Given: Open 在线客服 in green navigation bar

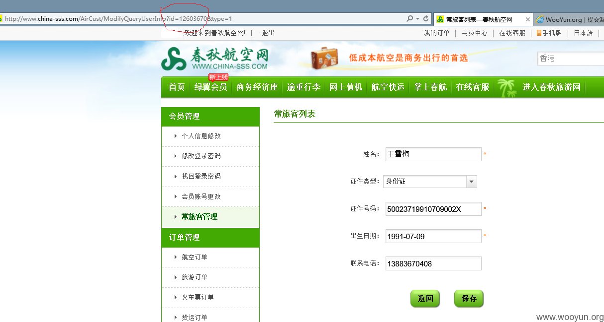Looking at the screenshot, I should click(x=473, y=87).
